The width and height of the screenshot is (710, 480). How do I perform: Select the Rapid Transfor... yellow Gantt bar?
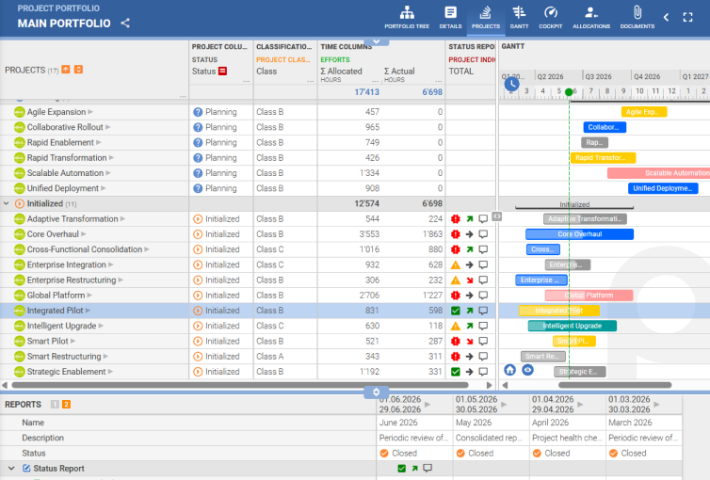tap(604, 158)
